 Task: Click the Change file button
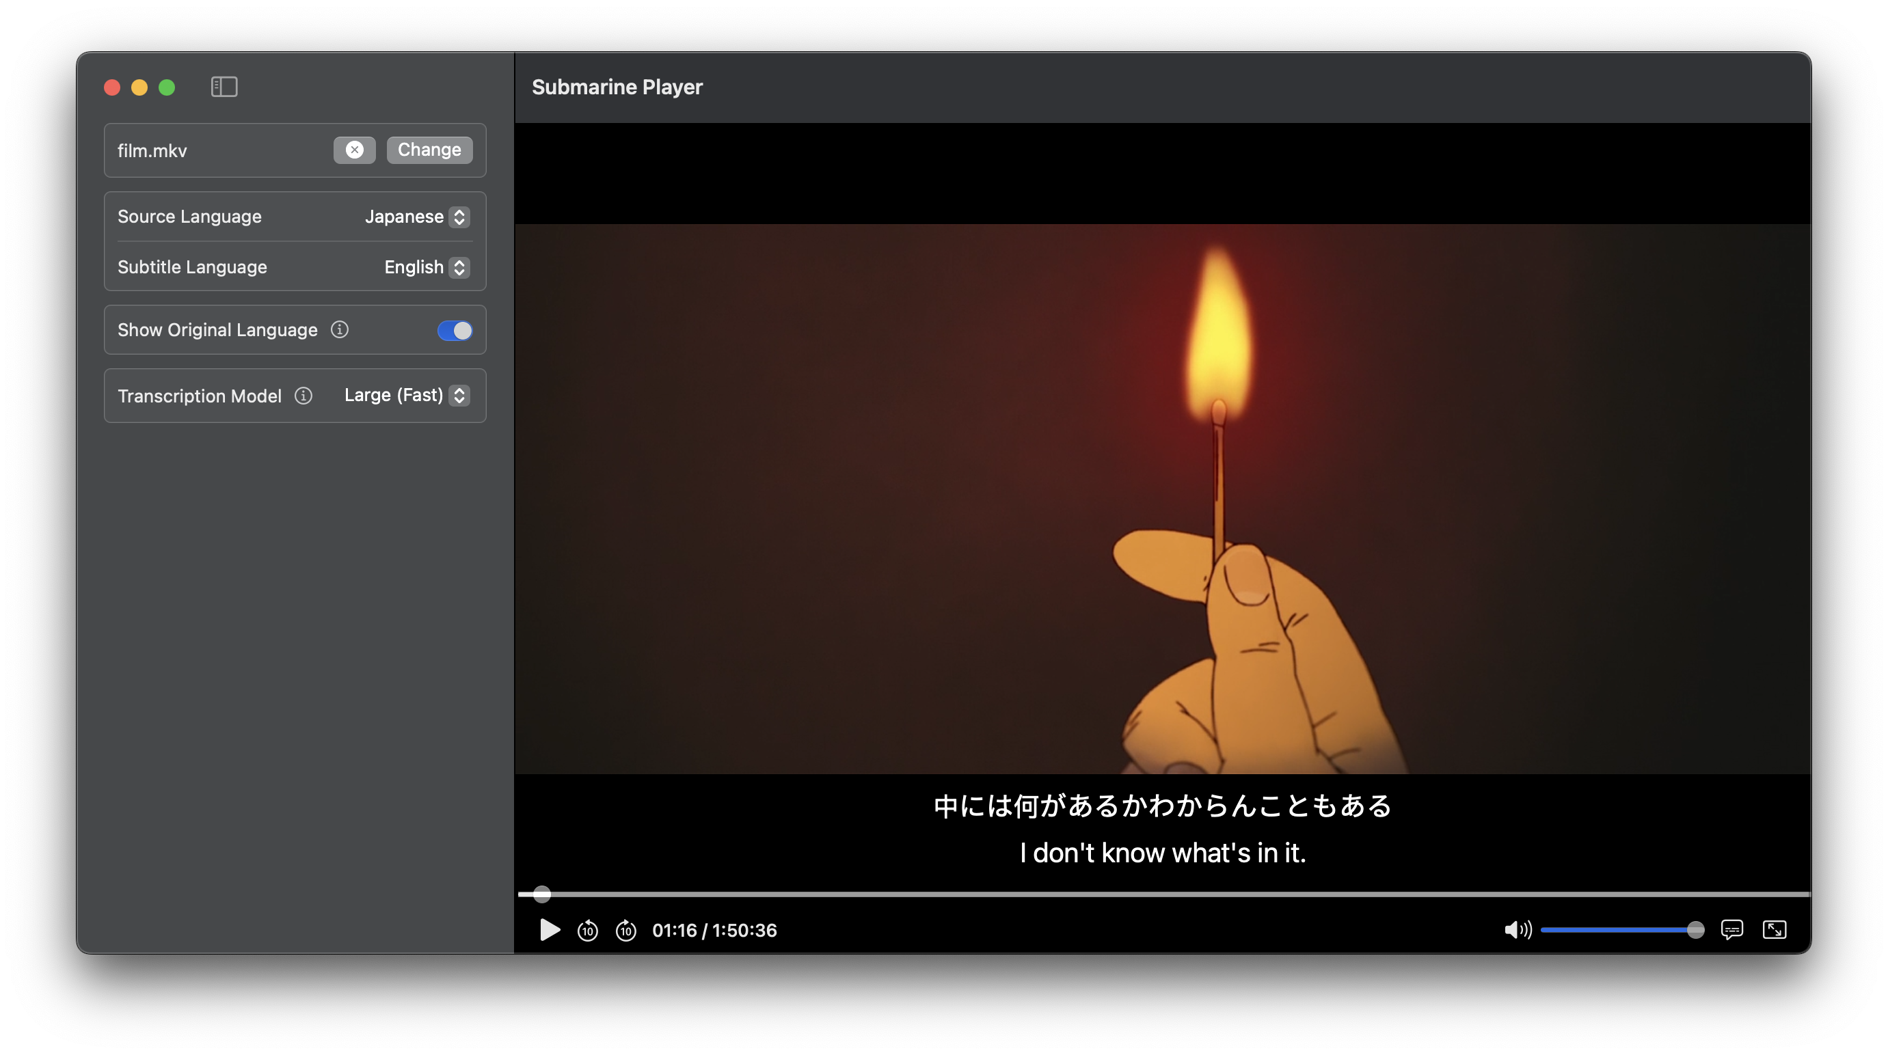coord(429,150)
